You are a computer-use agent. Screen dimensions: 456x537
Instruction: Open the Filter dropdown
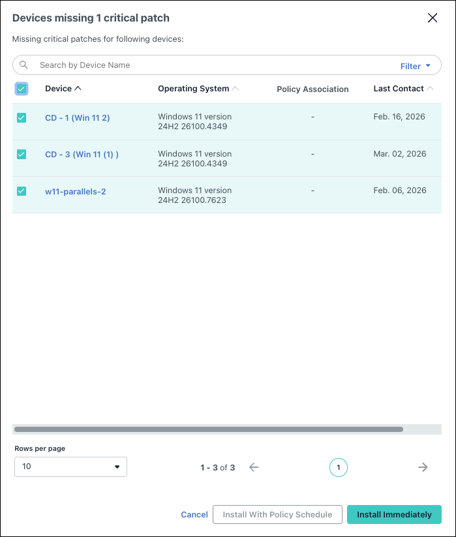coord(416,66)
